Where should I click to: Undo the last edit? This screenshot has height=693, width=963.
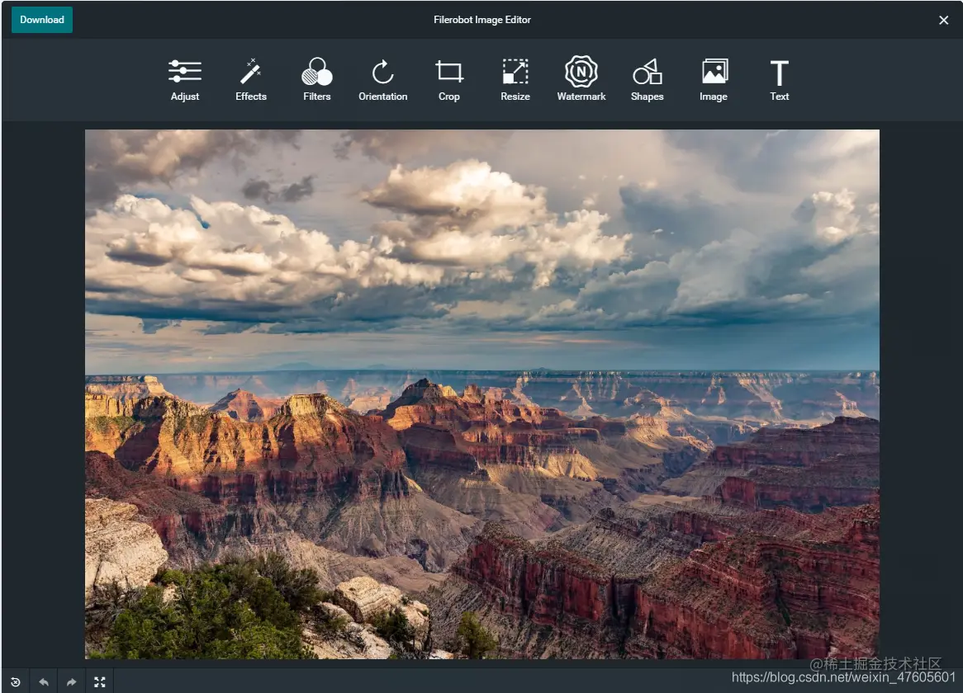click(x=43, y=681)
